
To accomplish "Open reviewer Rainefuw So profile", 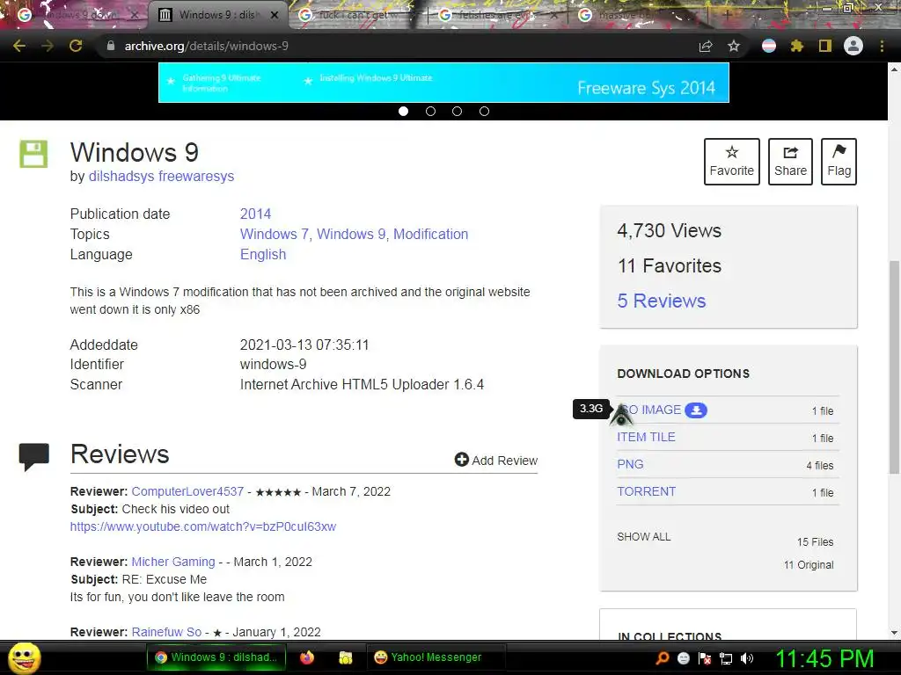I will (x=166, y=632).
